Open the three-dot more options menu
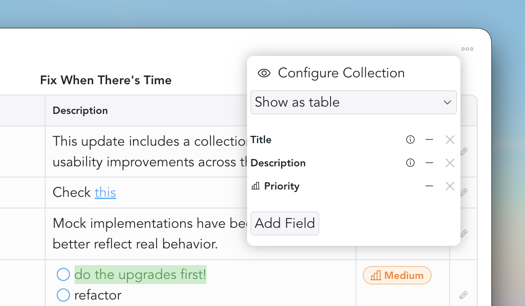This screenshot has height=306, width=525. [x=467, y=49]
